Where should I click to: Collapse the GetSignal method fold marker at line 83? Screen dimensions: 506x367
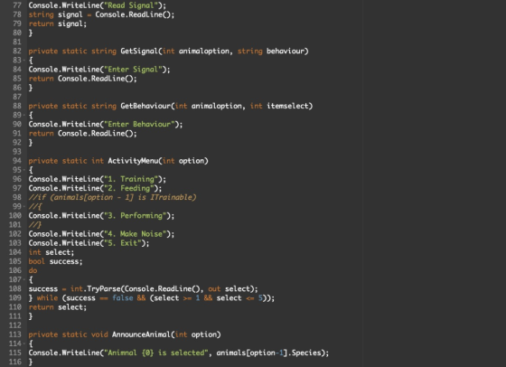(x=24, y=61)
